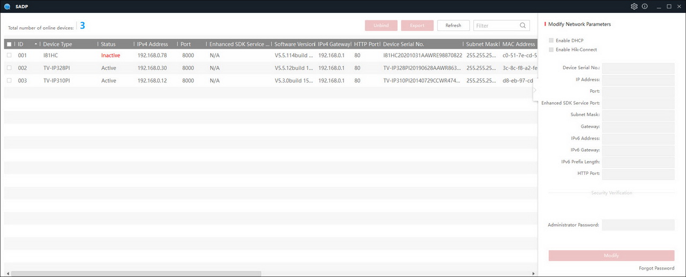Select the I81HC device type cell
686x277 pixels.
51,55
